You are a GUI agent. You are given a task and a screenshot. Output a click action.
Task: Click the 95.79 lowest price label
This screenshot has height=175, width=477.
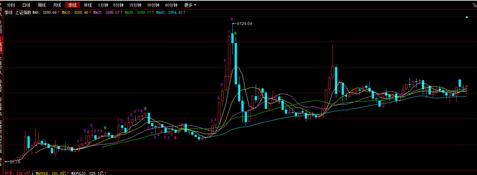point(15,162)
